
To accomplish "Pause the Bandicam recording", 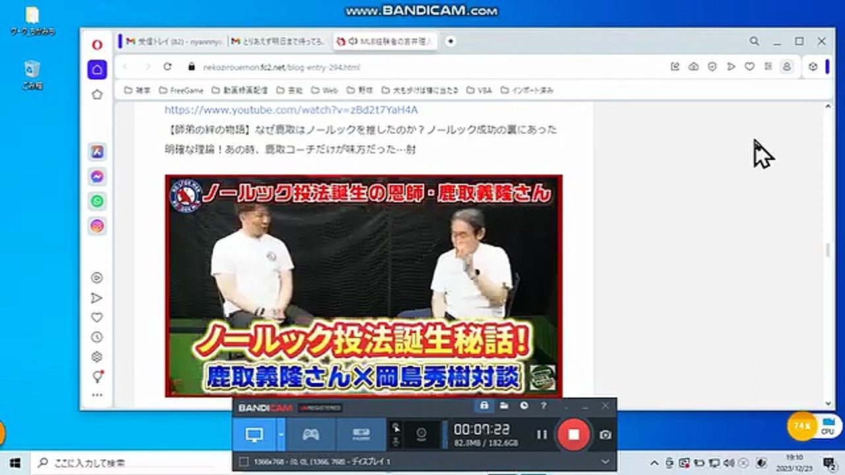I will click(542, 434).
